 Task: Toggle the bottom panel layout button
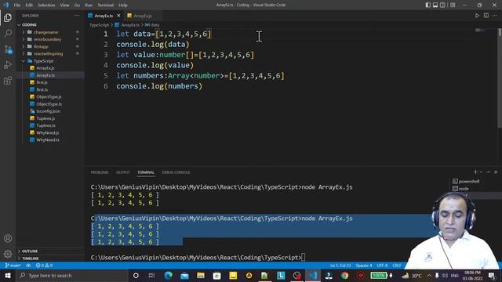[x=435, y=5]
